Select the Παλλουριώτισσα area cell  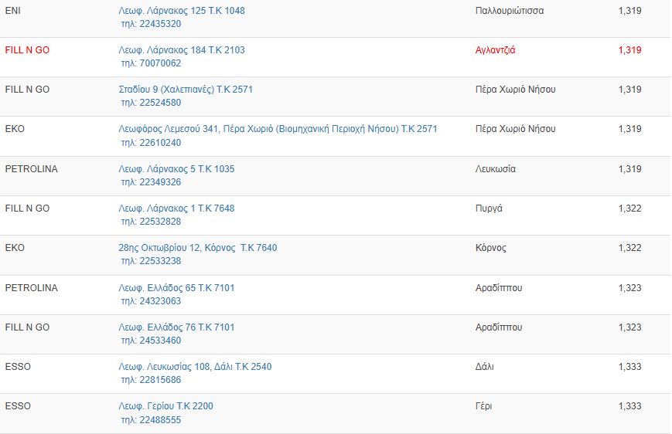(x=509, y=11)
